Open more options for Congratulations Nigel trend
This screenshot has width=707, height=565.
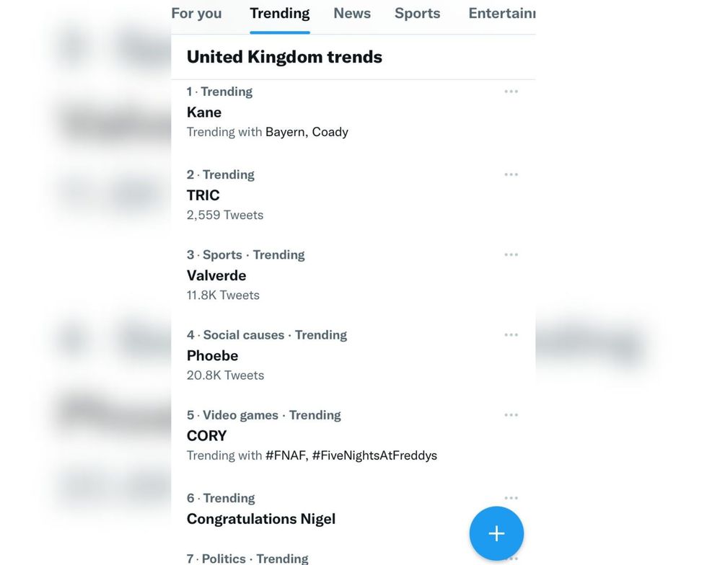511,498
